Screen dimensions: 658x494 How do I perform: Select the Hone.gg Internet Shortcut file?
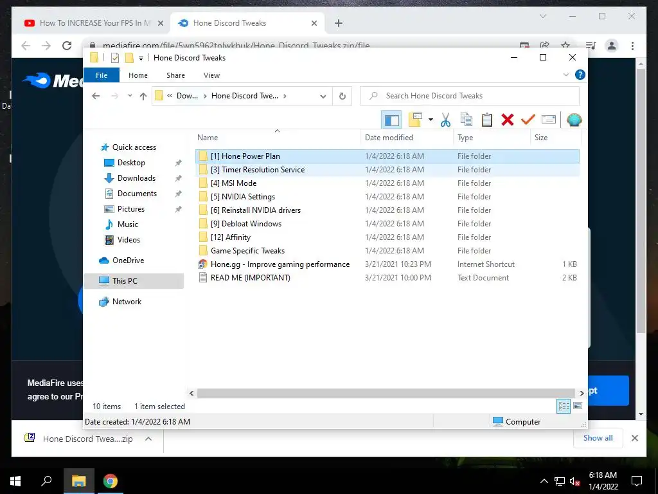pos(387,264)
